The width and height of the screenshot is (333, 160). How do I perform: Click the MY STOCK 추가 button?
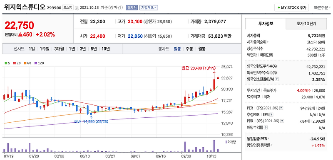coord(292,7)
